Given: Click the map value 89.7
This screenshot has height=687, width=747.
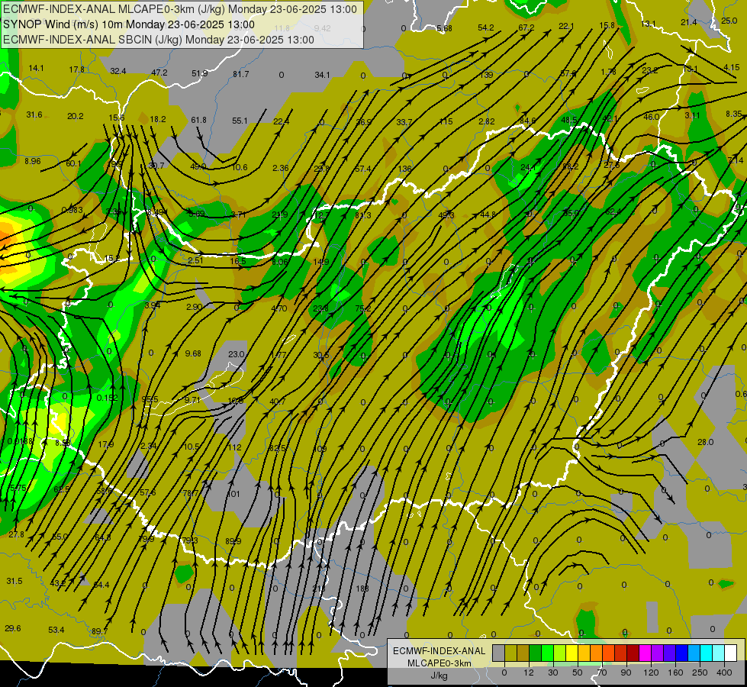Looking at the screenshot, I should coord(99,631).
